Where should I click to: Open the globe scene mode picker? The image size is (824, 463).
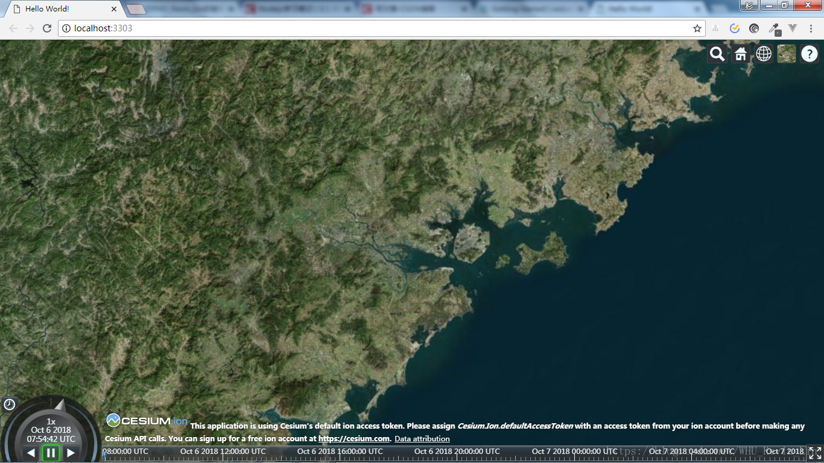pos(764,54)
